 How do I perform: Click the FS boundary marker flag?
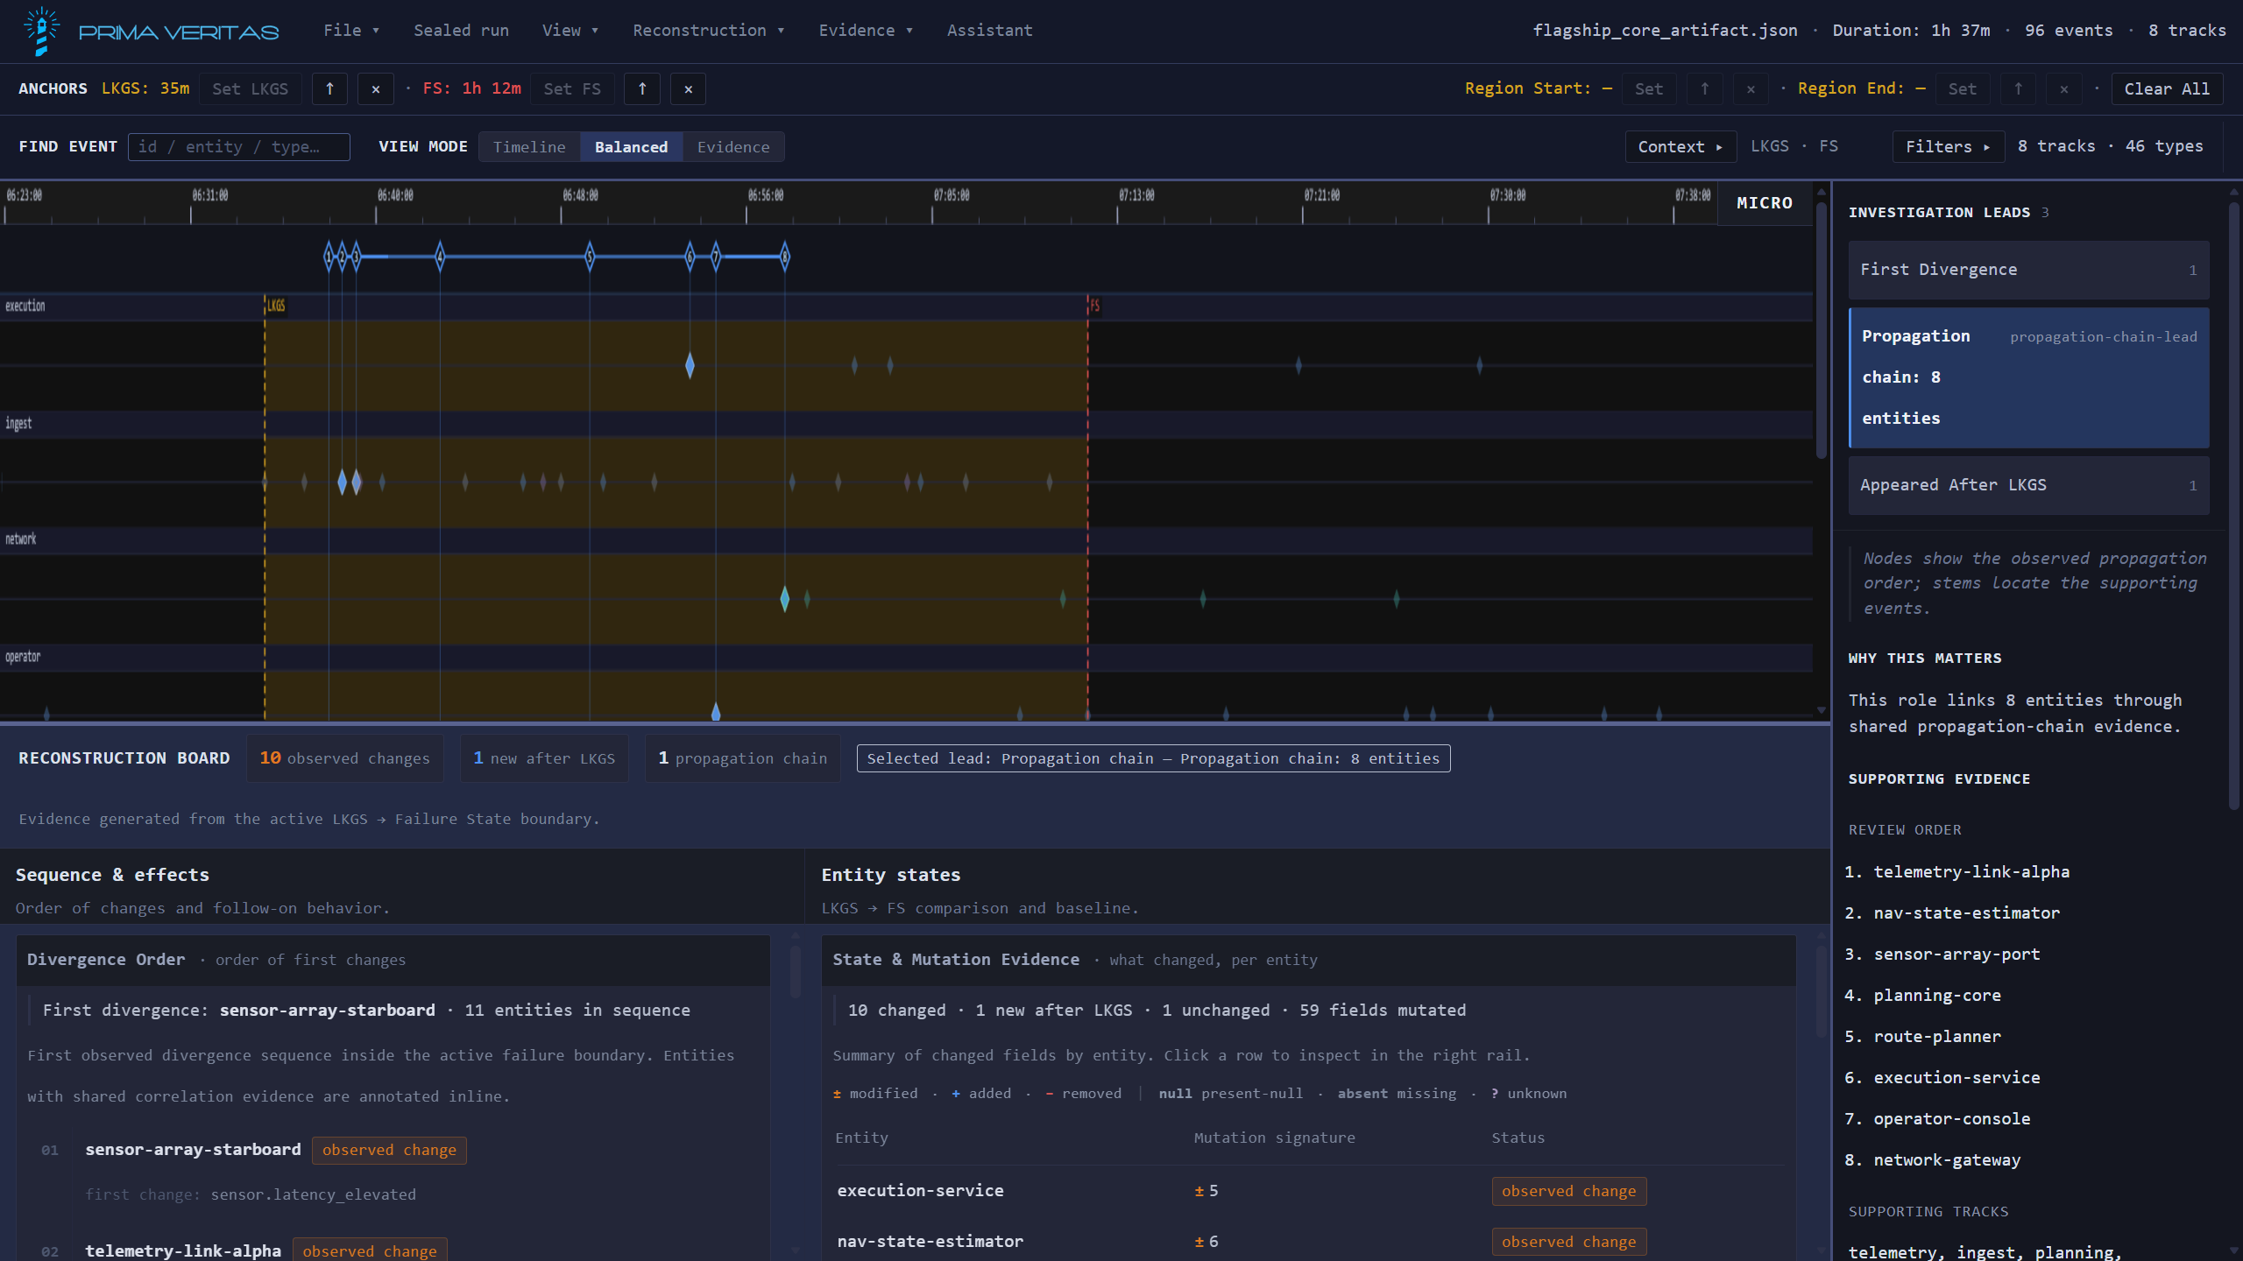click(1094, 306)
